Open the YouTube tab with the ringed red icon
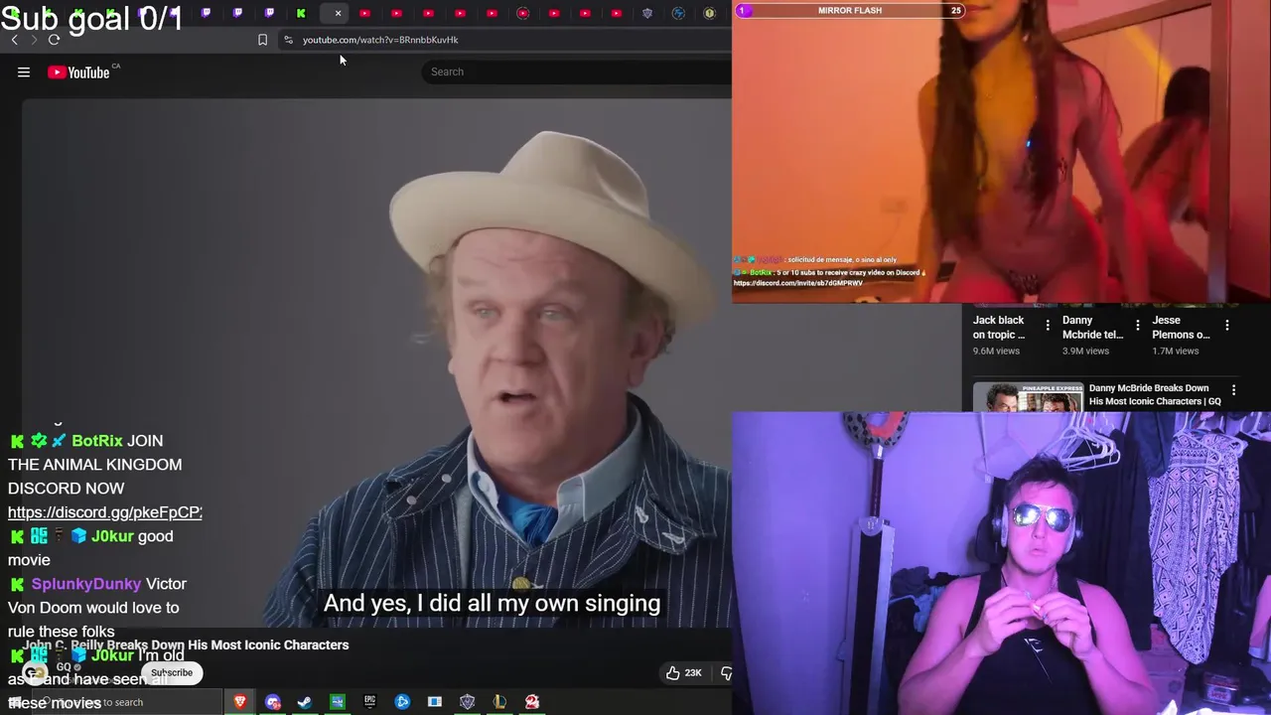The image size is (1271, 715). 523,13
